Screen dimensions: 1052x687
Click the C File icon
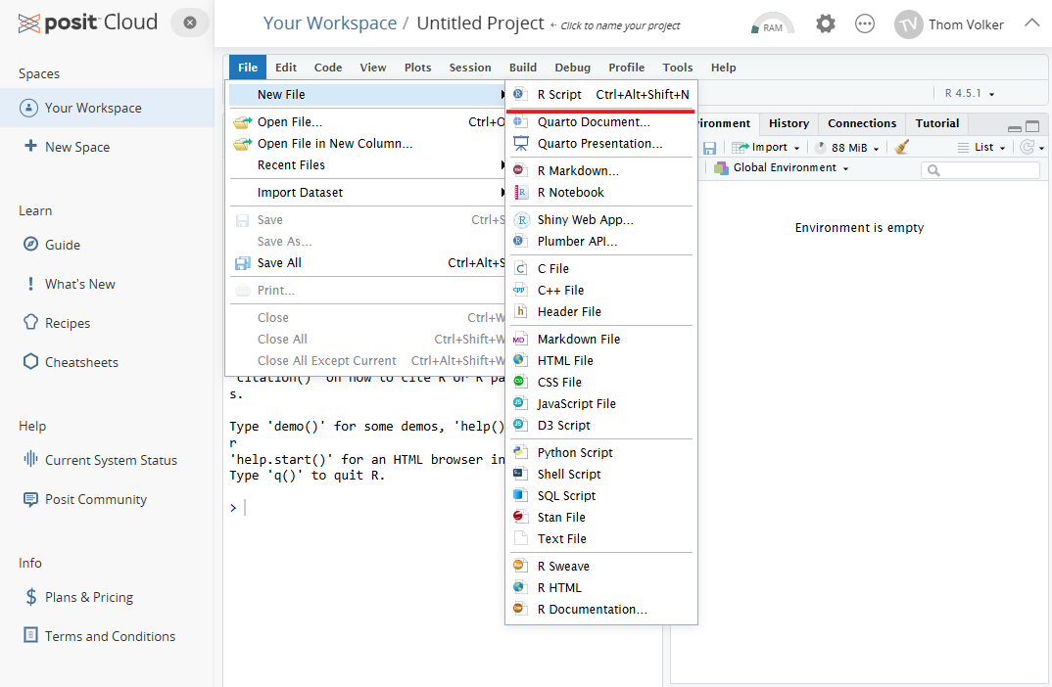point(521,269)
